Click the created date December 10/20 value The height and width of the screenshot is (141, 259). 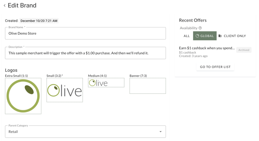pyautogui.click(x=39, y=21)
